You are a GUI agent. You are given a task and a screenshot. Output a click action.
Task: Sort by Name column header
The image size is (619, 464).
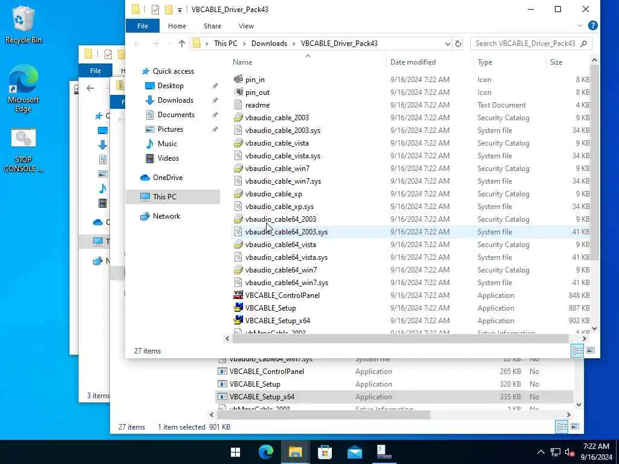242,62
